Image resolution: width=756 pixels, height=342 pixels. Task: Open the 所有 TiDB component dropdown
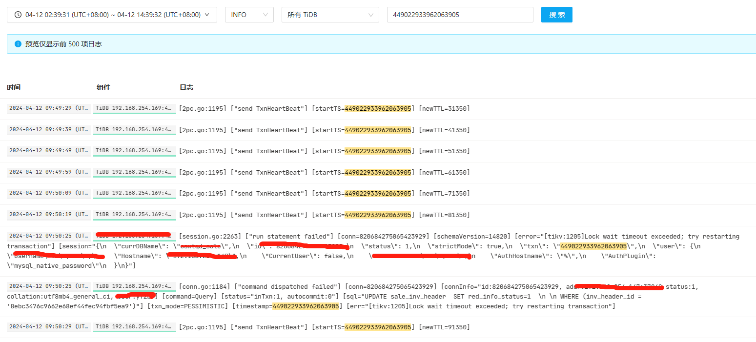click(330, 15)
